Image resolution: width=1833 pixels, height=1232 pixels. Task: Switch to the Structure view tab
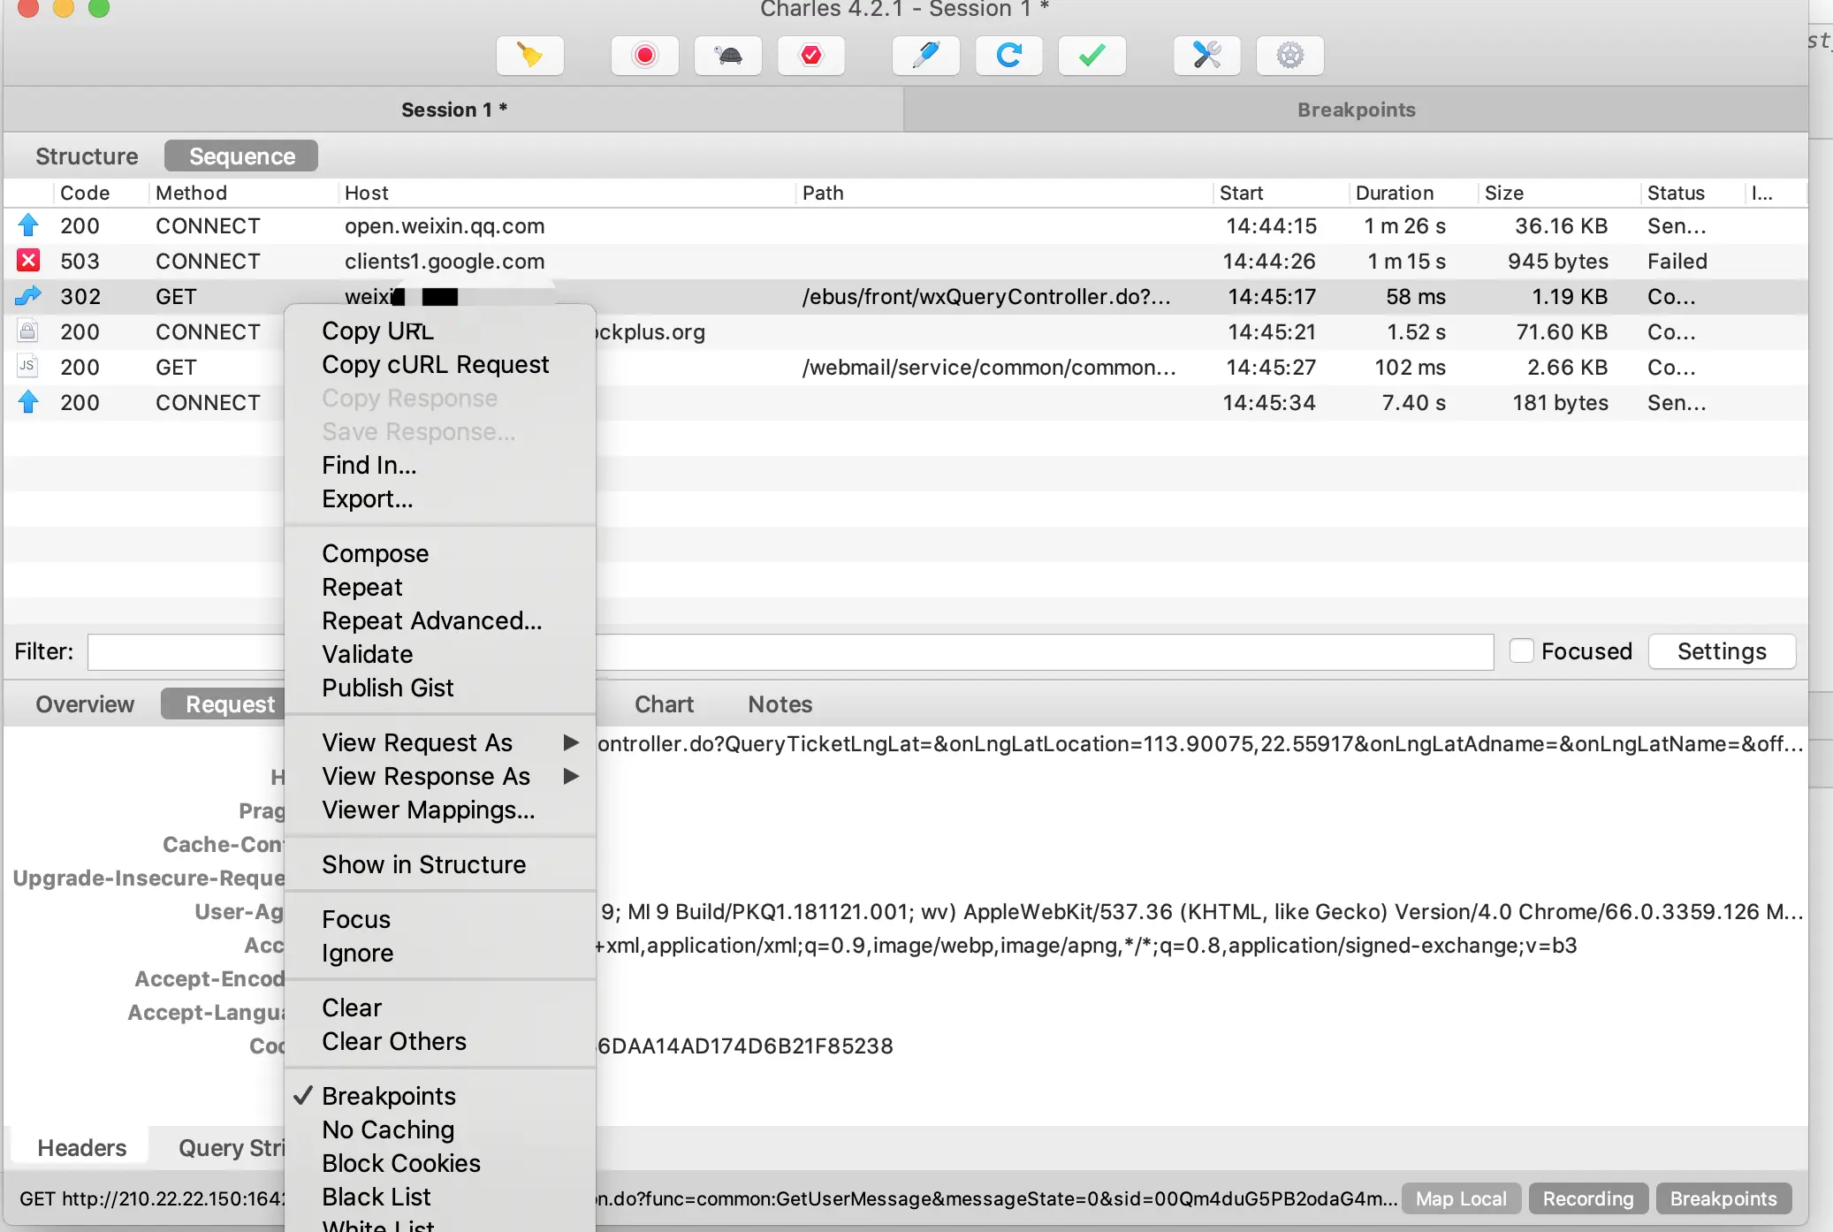point(87,156)
